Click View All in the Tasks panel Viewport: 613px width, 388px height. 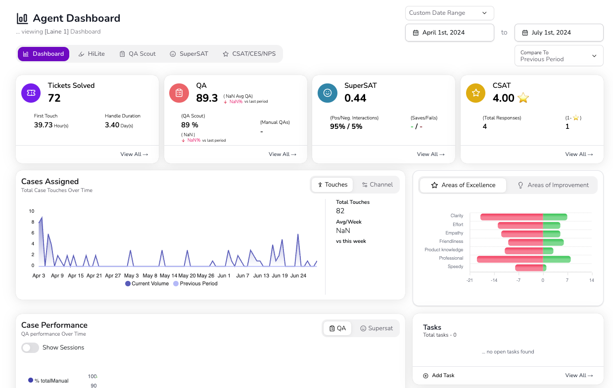point(579,376)
